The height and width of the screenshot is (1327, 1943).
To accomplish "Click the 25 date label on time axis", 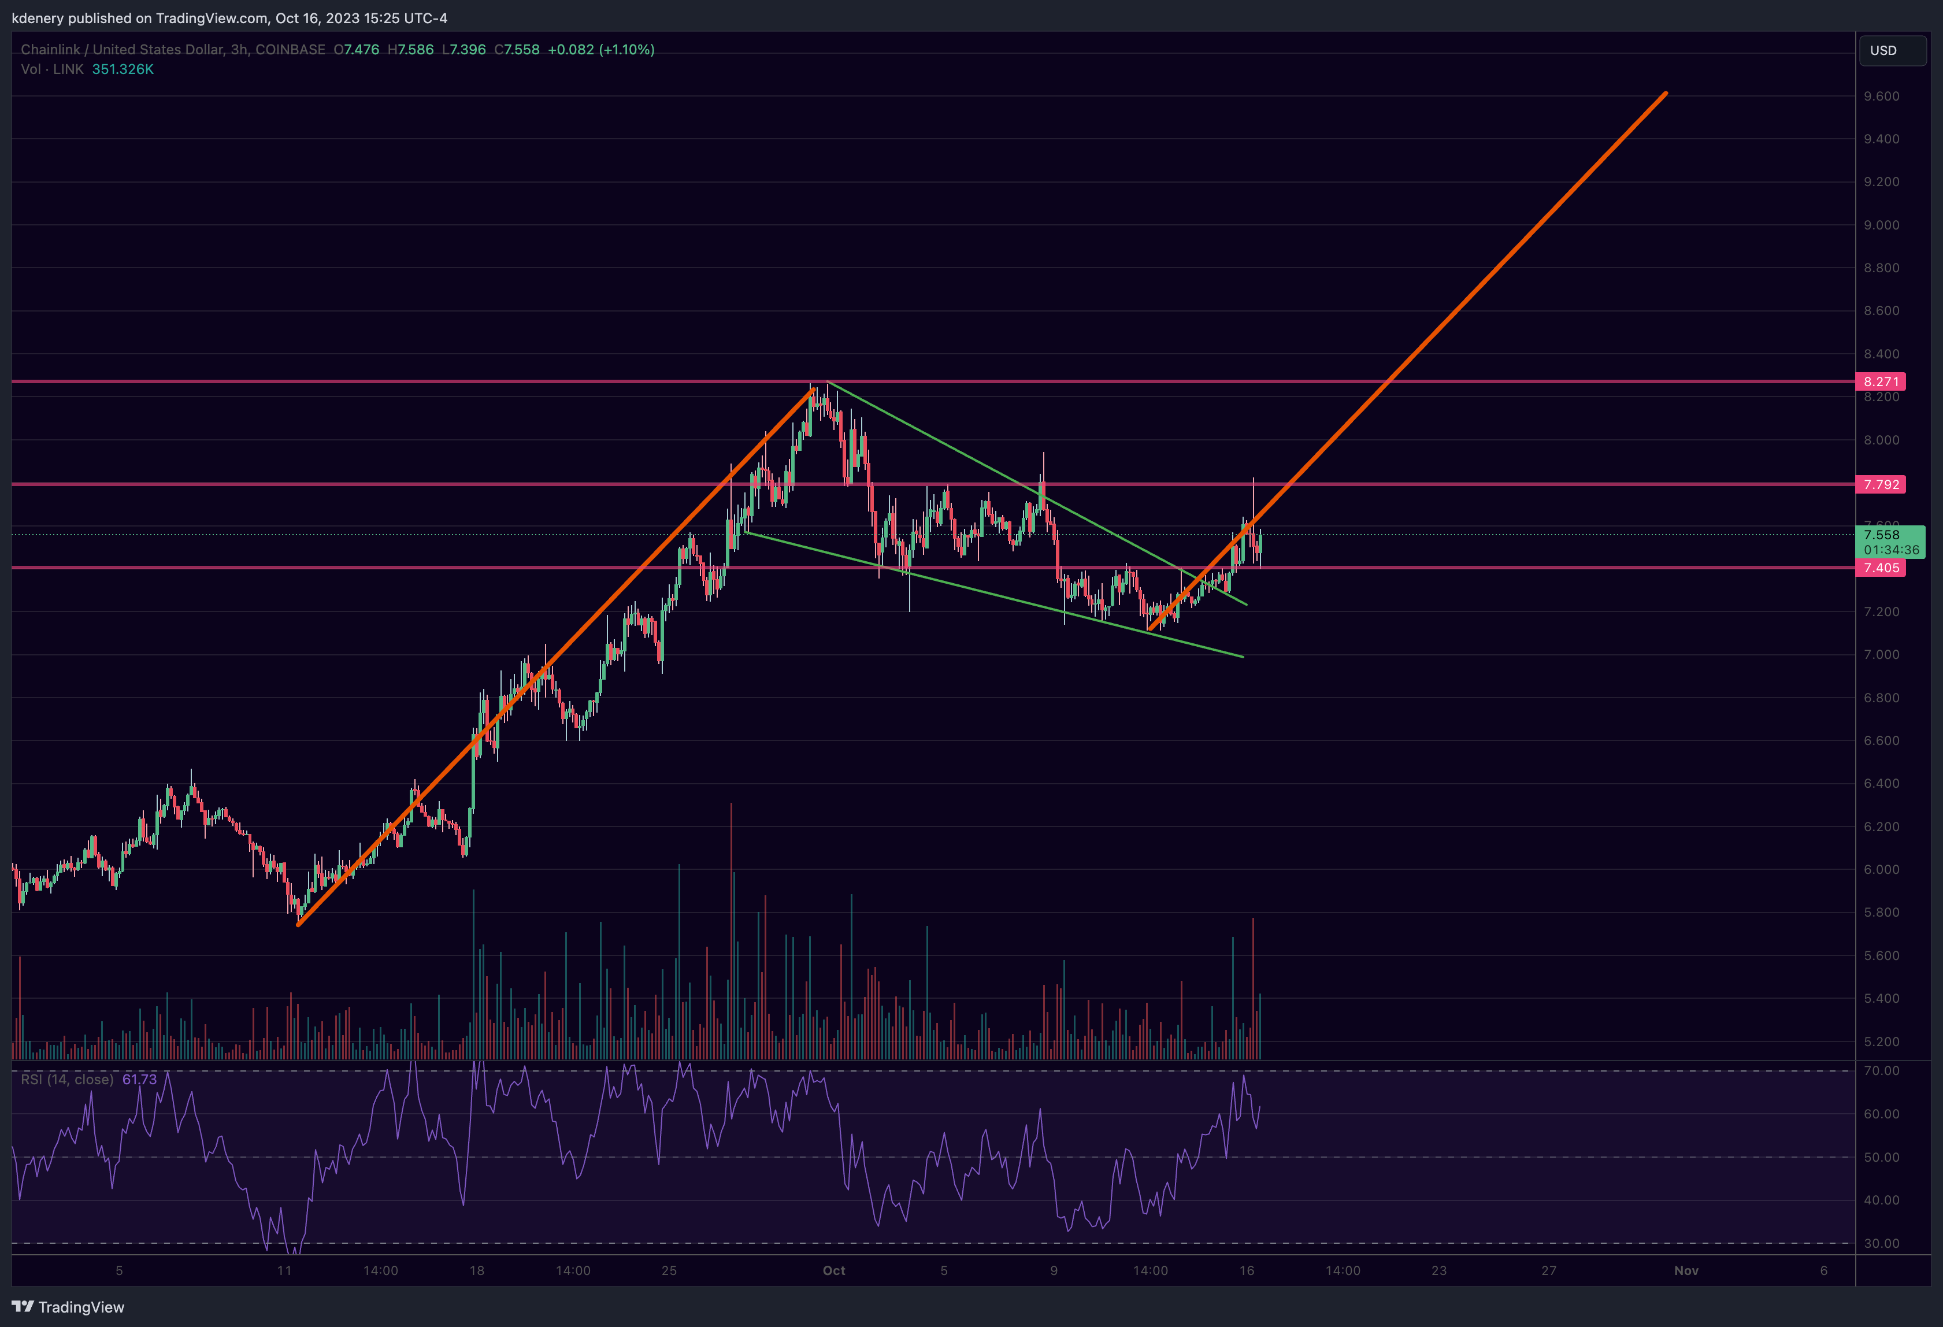I will [x=669, y=1270].
